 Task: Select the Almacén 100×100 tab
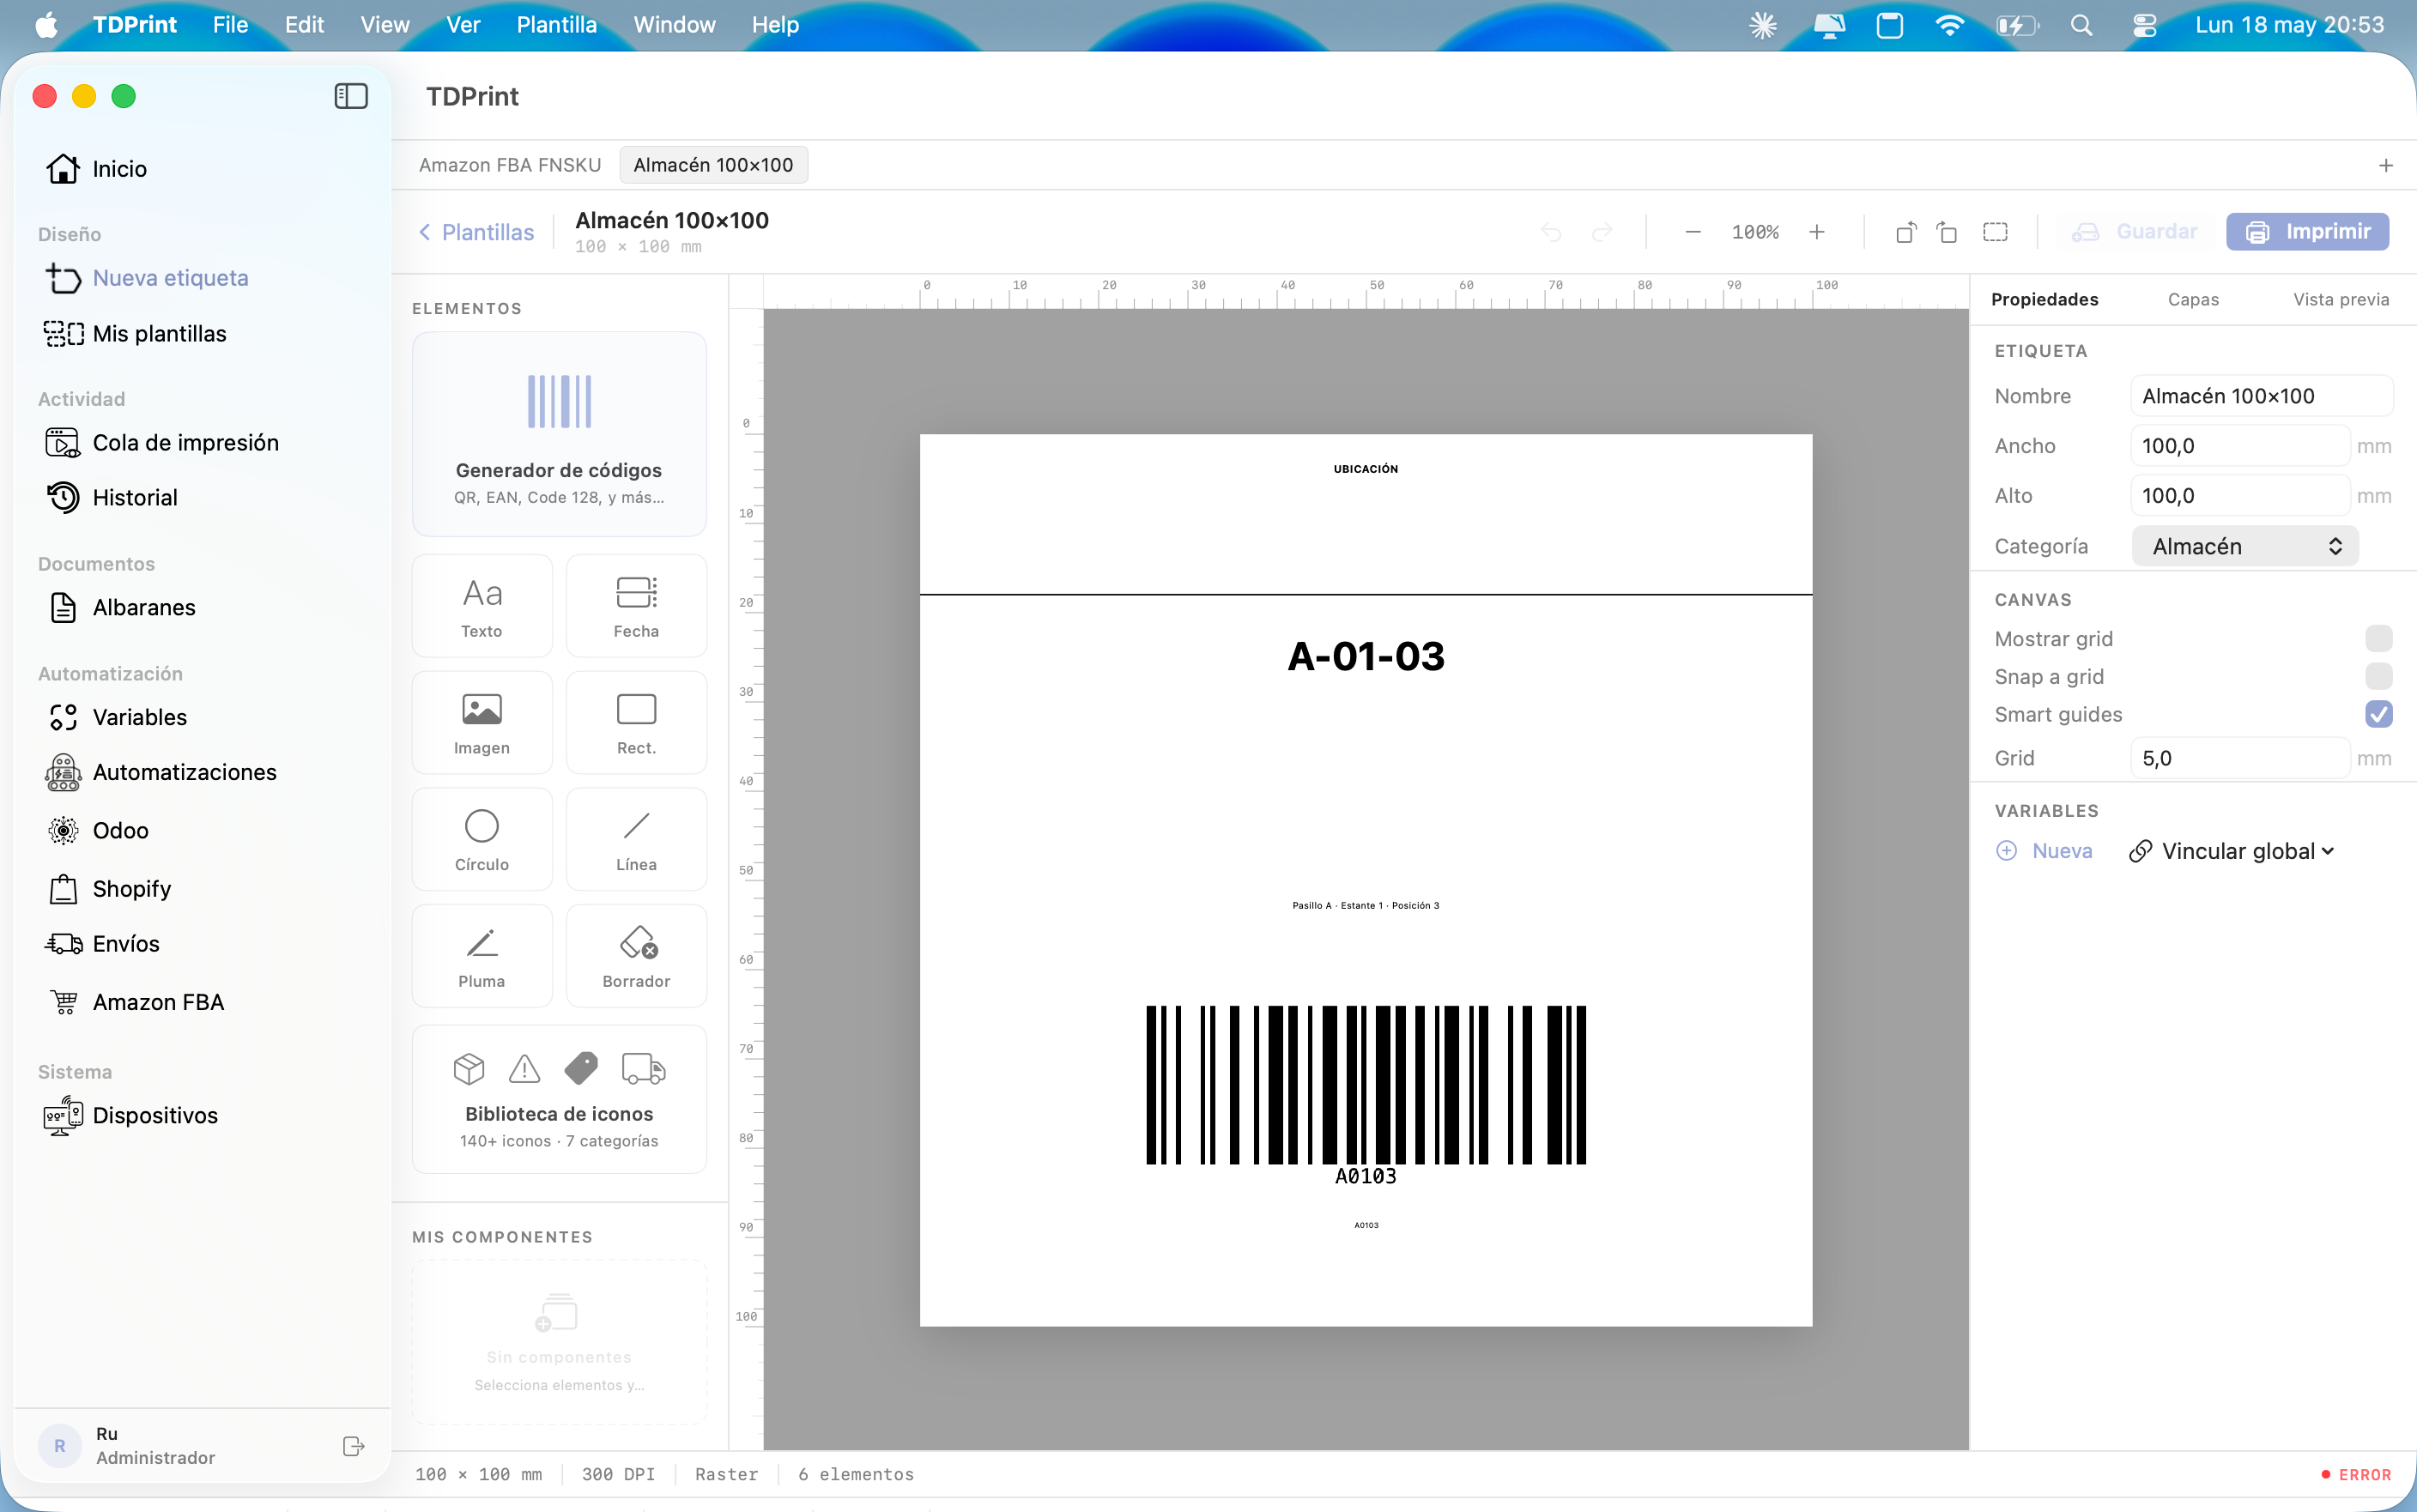(713, 165)
